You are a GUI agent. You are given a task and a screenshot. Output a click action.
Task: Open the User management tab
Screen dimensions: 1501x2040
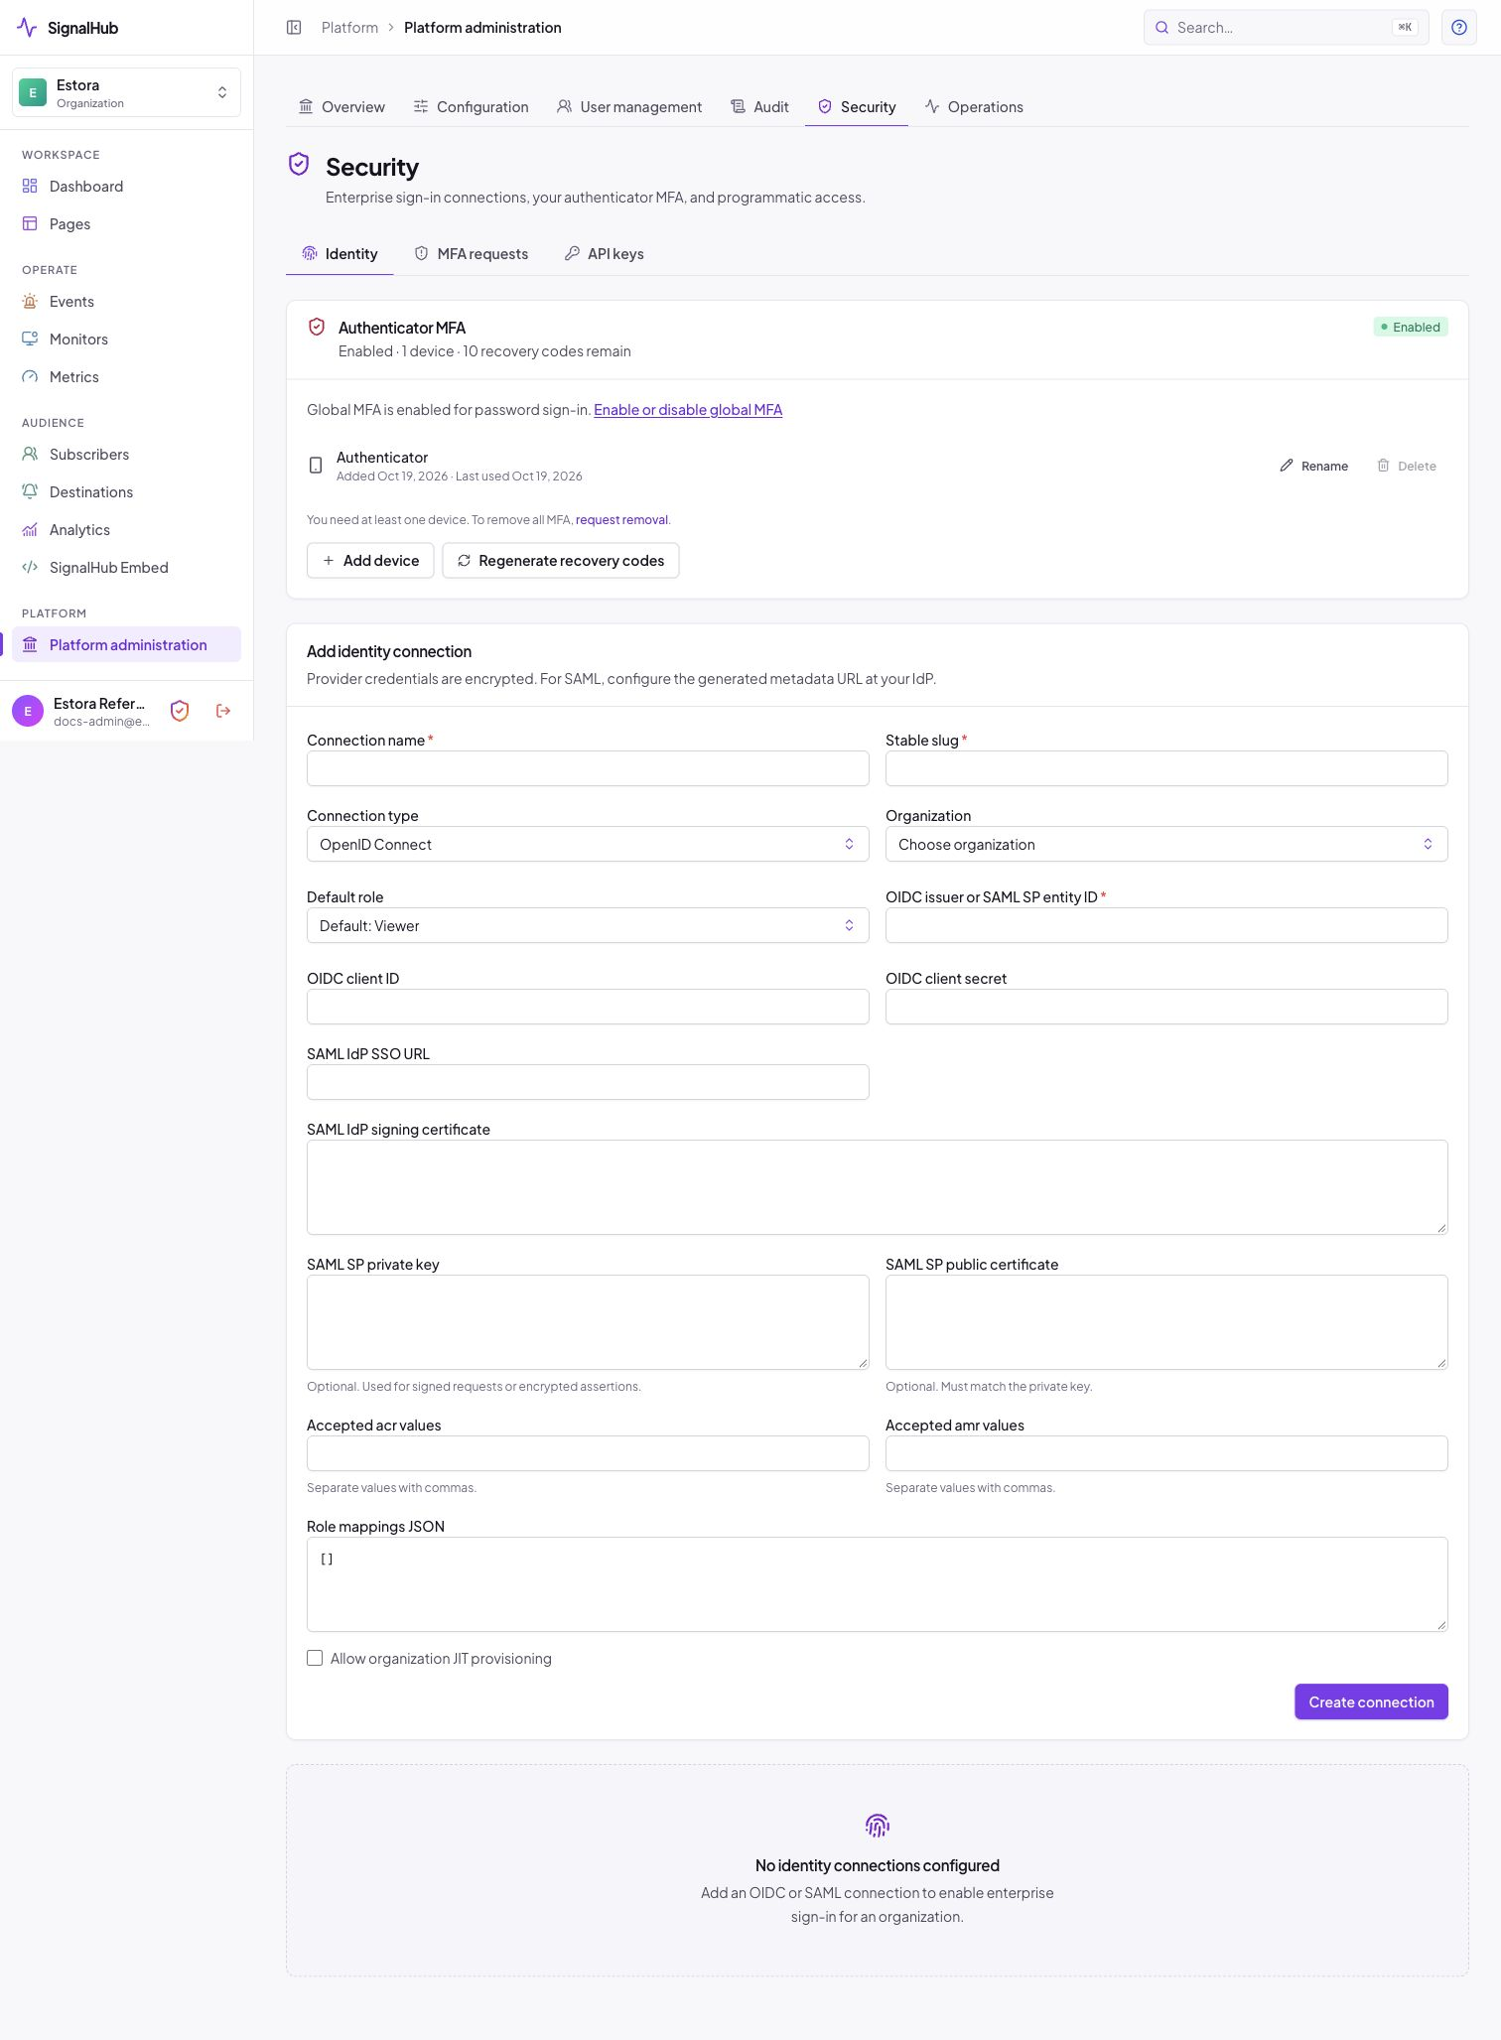pos(629,107)
